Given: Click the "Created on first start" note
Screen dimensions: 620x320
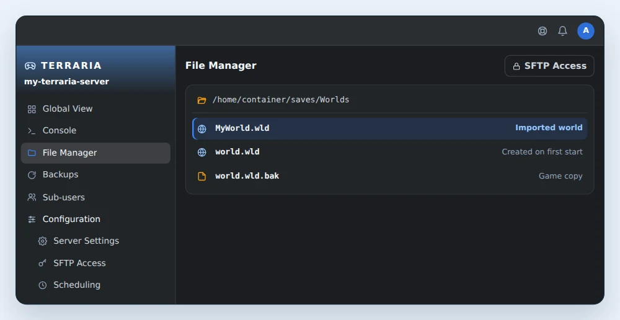Looking at the screenshot, I should click(542, 152).
